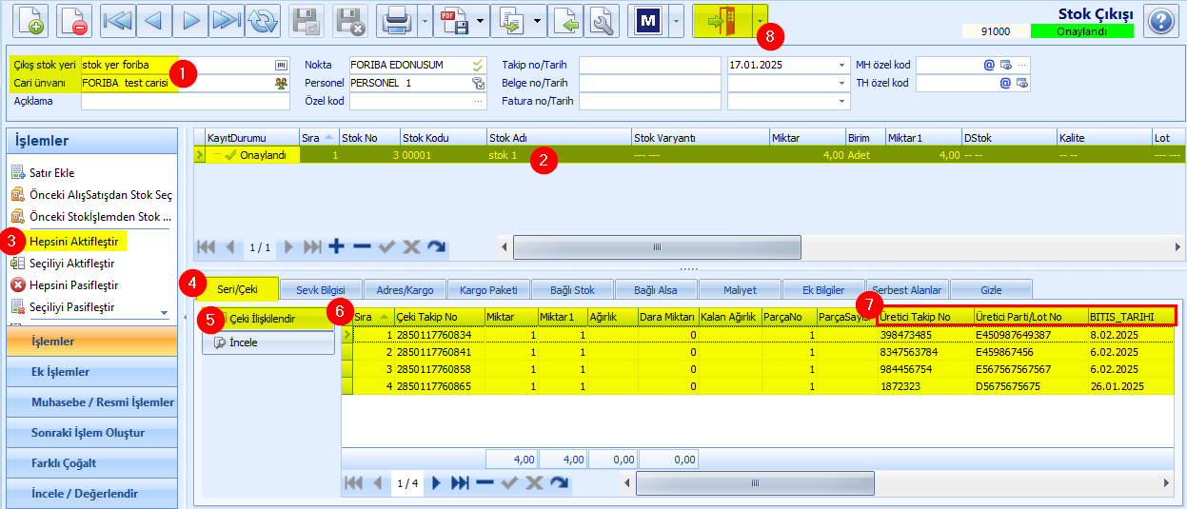
Task: Select Seçiliyi Aktifleştir action
Action: point(72,263)
